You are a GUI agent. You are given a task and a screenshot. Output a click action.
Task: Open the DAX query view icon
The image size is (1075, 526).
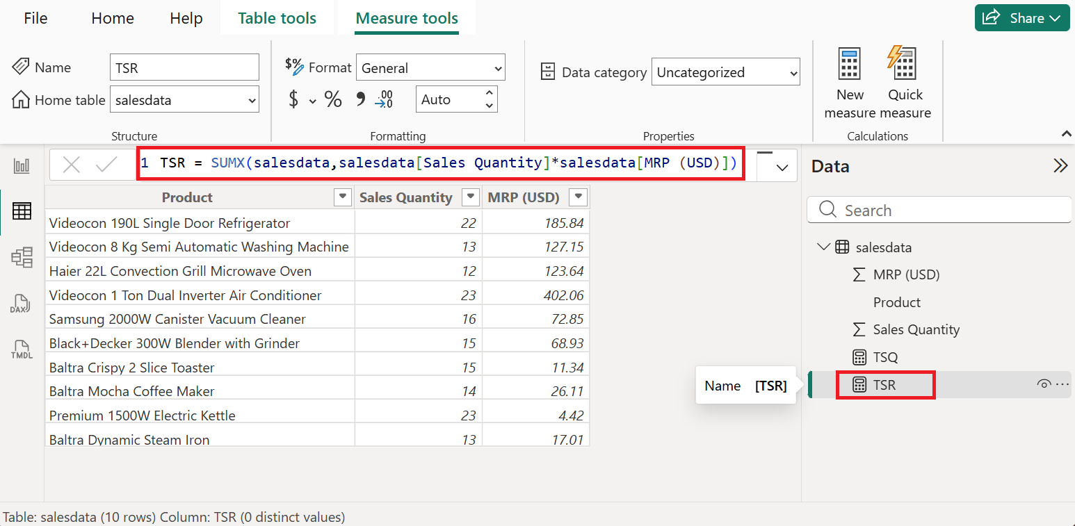[20, 304]
